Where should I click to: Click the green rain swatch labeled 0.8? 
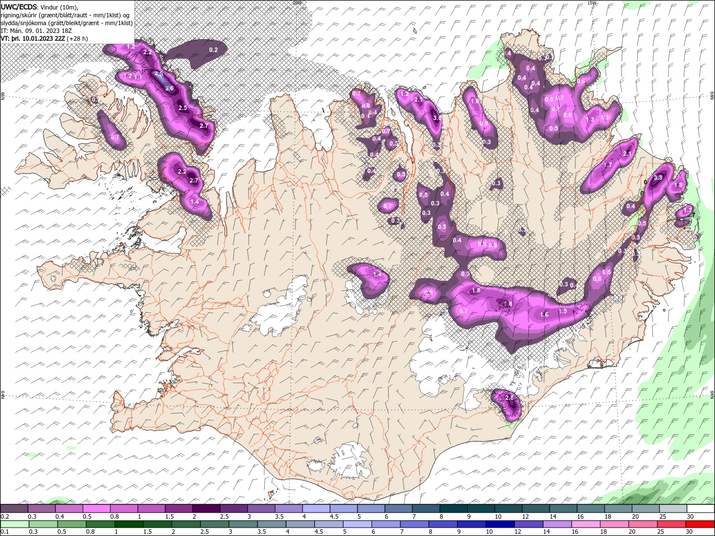(x=100, y=524)
